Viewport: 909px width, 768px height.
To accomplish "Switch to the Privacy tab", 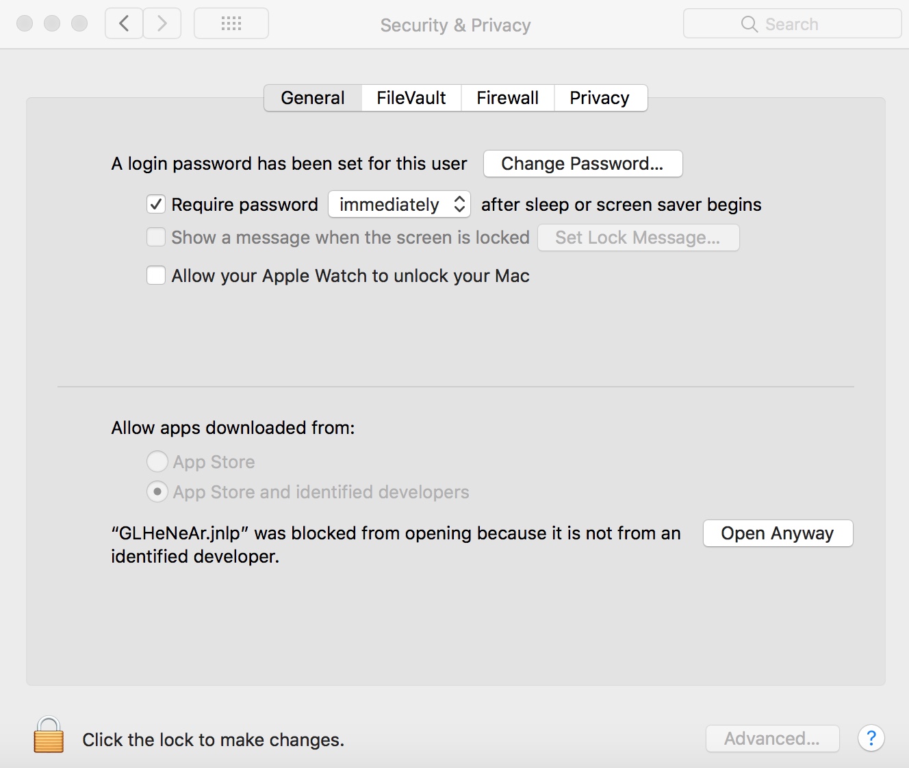I will click(x=600, y=98).
